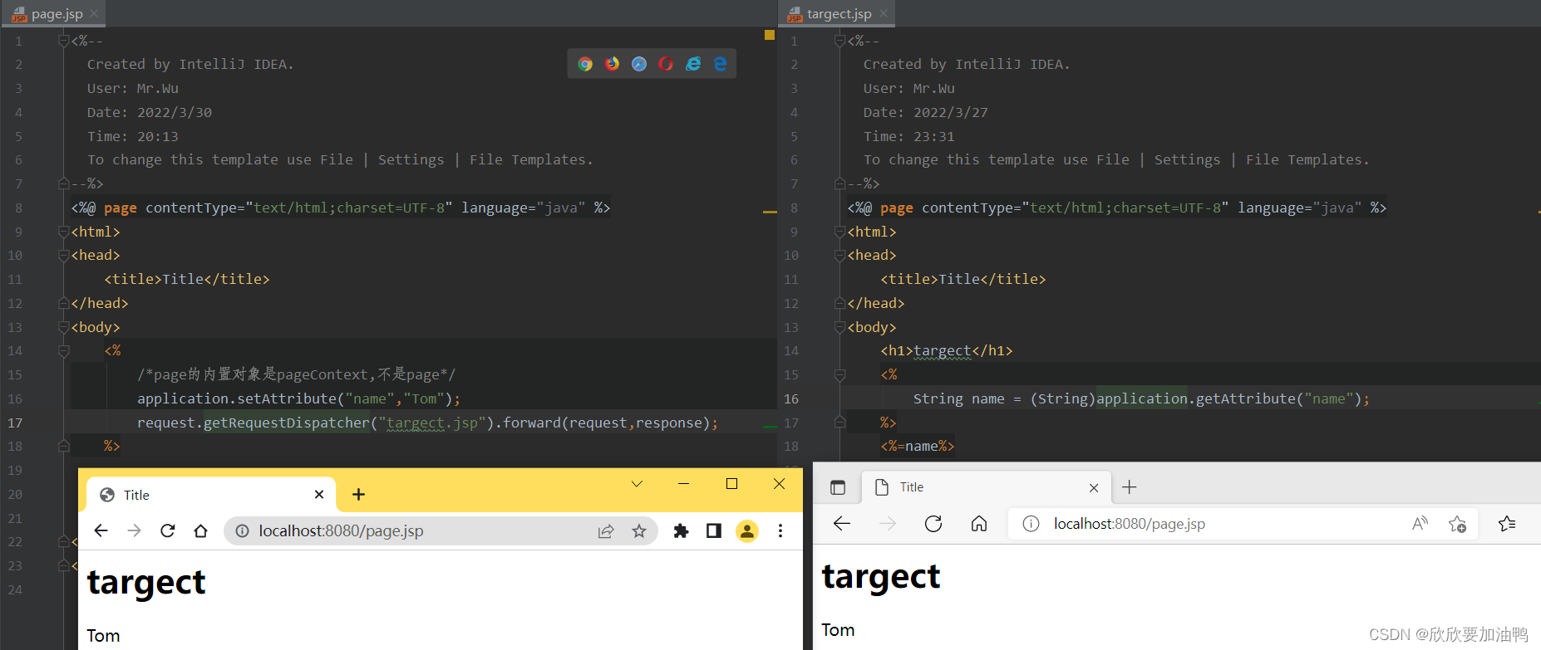Collapse the head tag fold in page.jsp
1541x650 pixels.
[x=63, y=256]
